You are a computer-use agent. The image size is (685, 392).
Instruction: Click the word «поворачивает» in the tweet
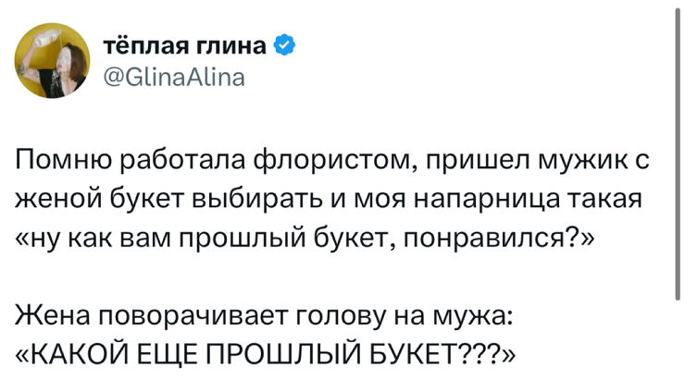click(x=192, y=317)
